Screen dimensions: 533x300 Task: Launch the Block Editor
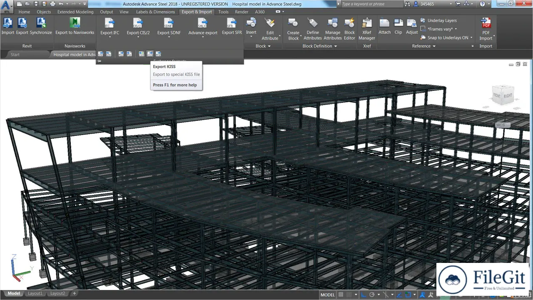pyautogui.click(x=350, y=29)
